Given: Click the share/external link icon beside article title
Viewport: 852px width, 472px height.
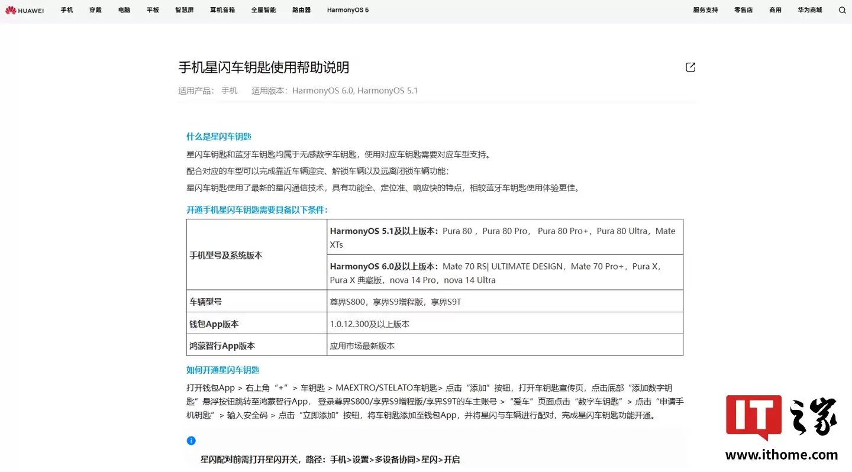Looking at the screenshot, I should click(x=690, y=67).
